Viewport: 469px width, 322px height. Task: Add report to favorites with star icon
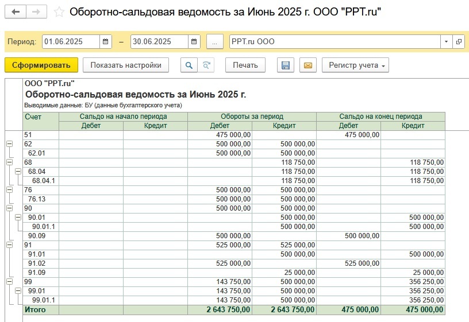(x=59, y=12)
